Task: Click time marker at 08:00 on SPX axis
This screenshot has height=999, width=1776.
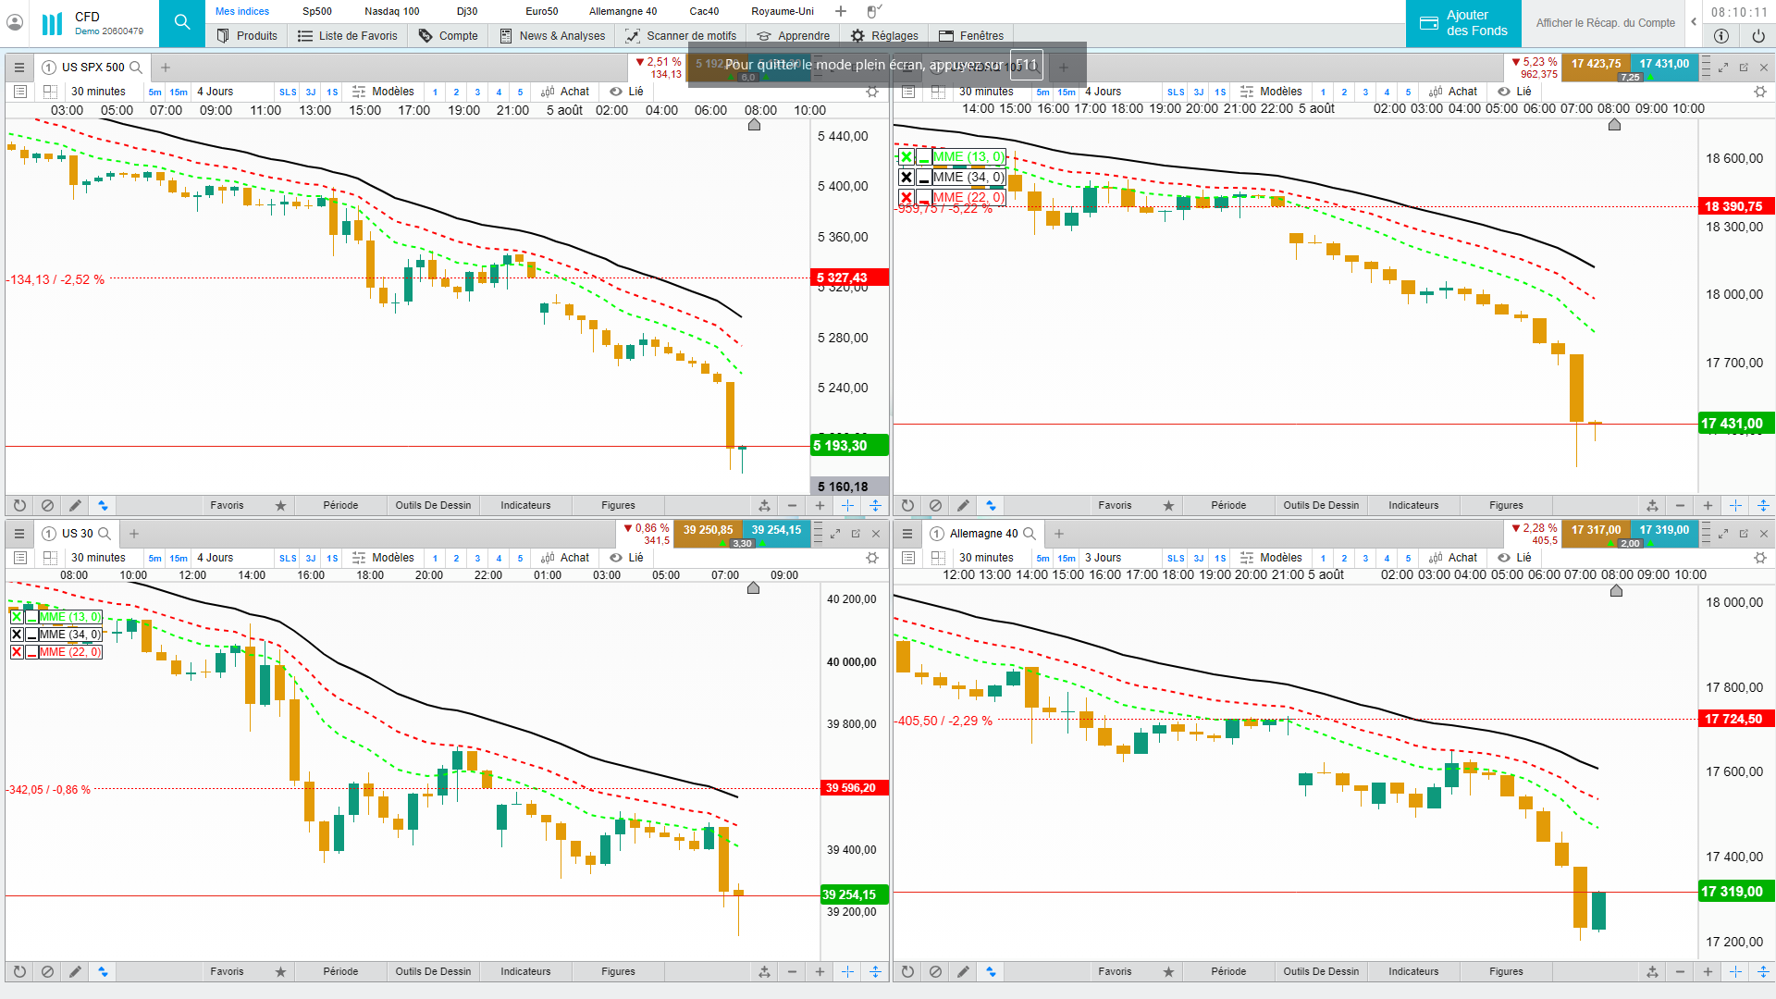Action: (754, 125)
